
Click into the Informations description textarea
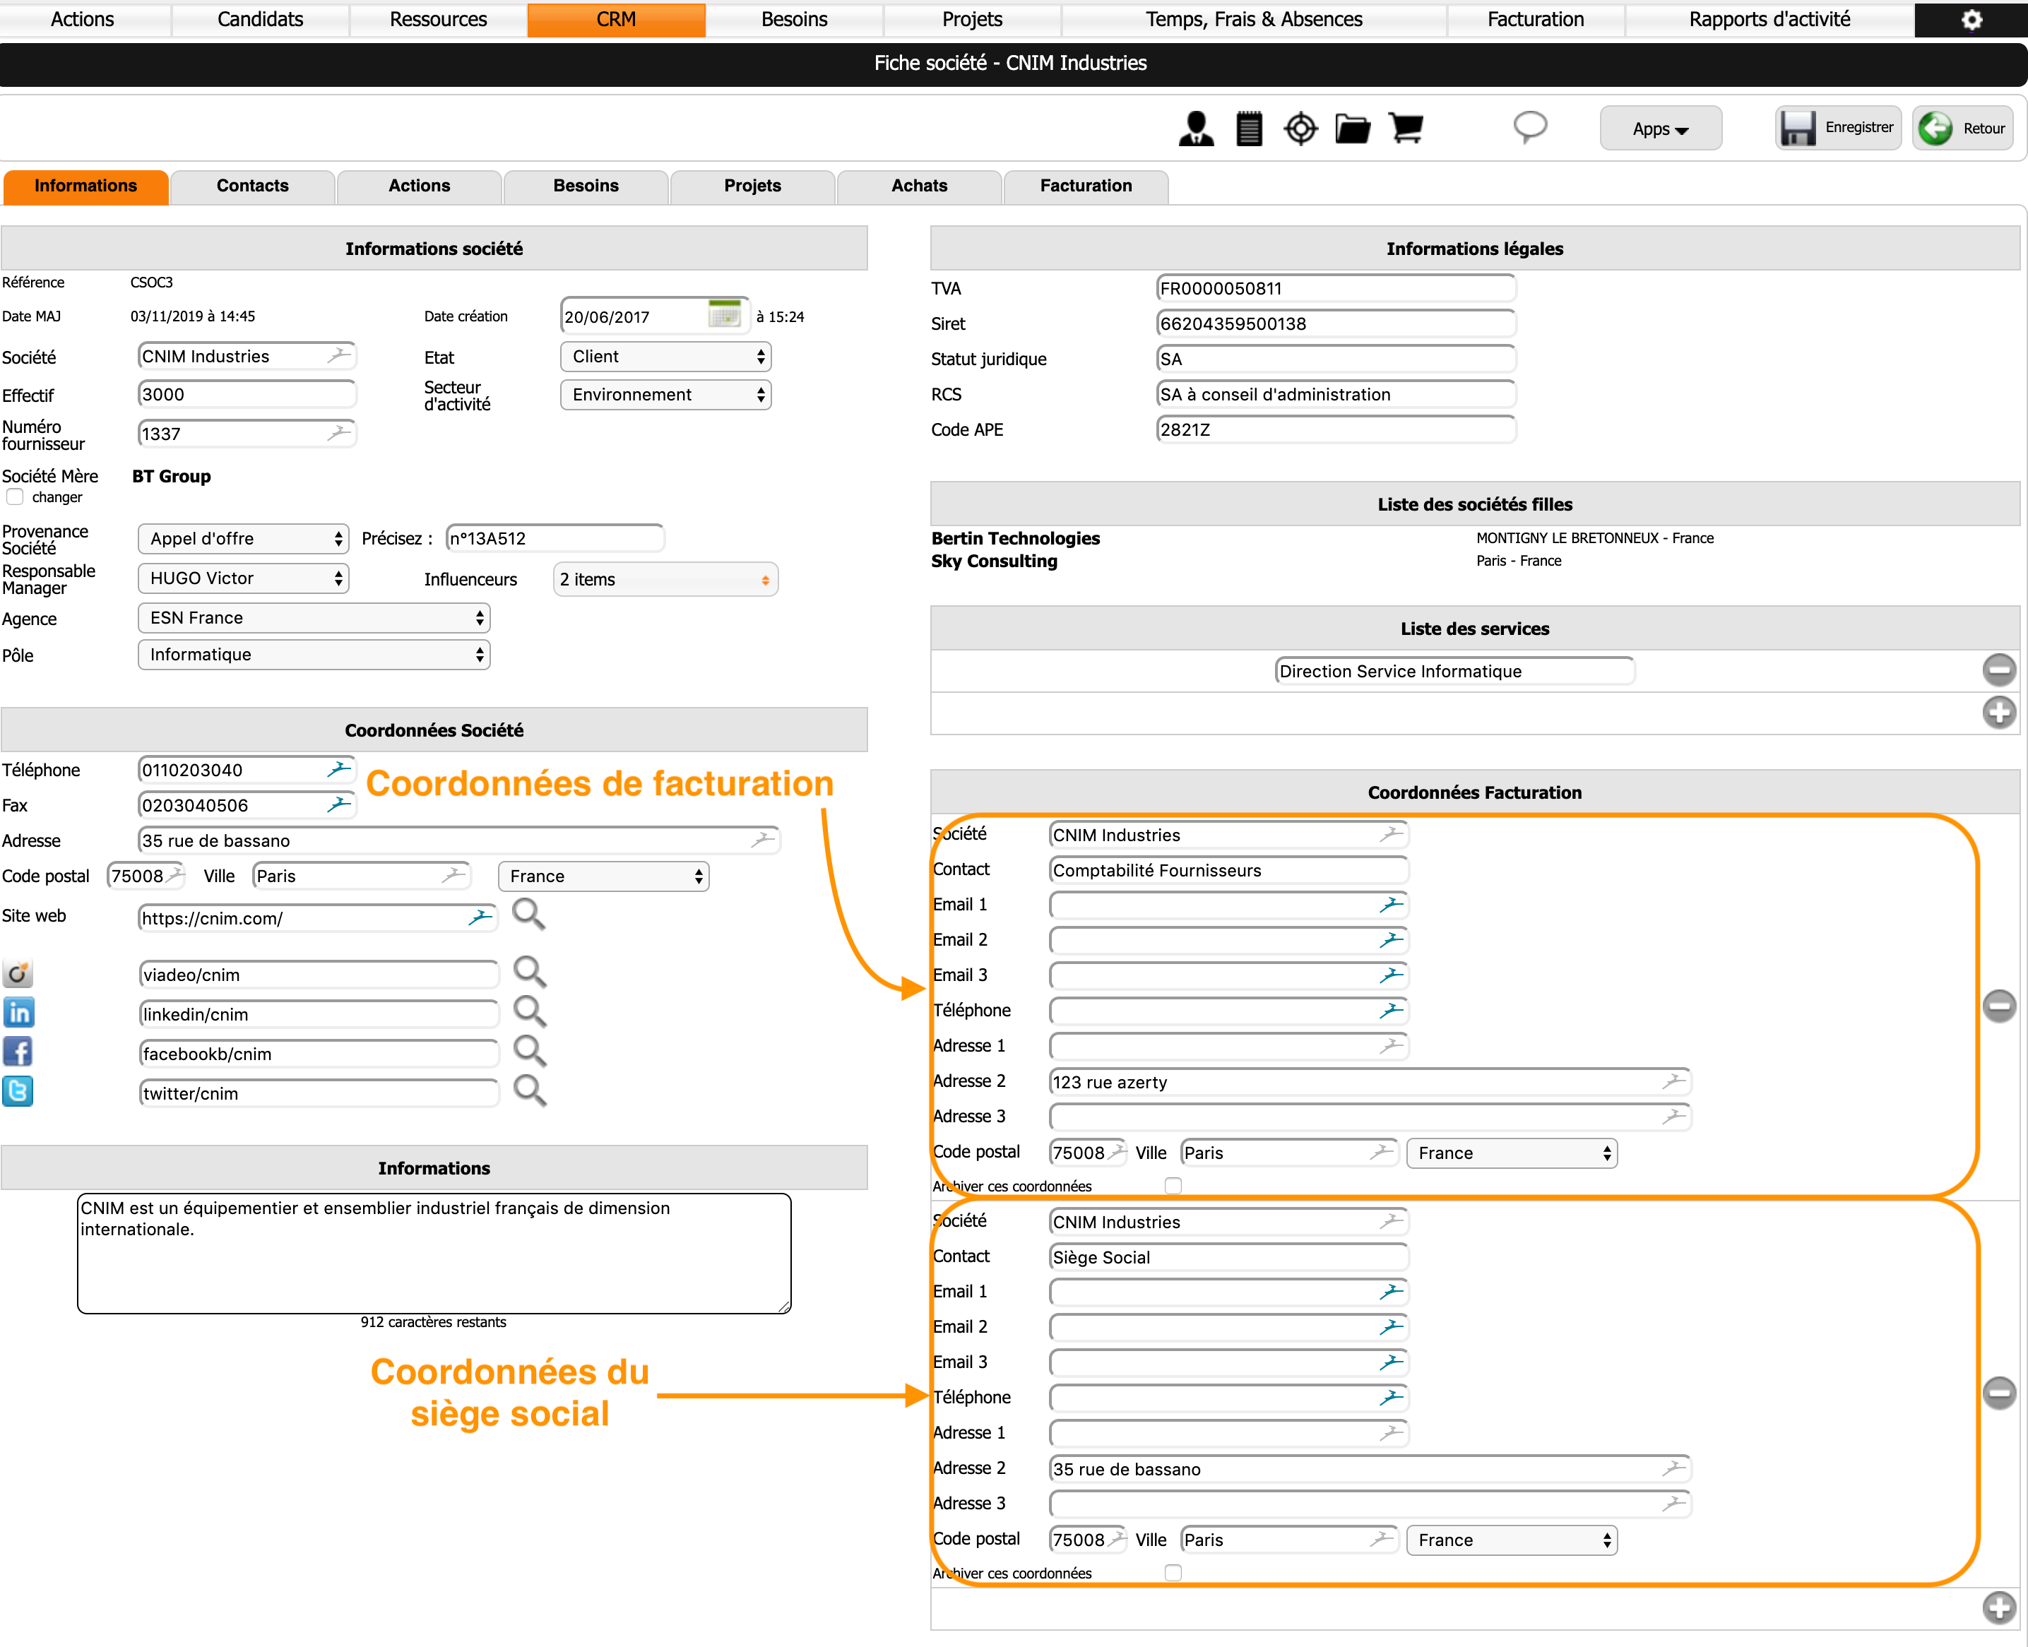click(x=434, y=1254)
